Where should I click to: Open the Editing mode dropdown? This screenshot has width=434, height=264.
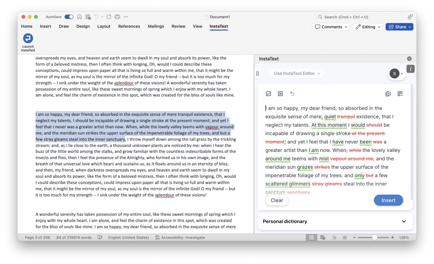tap(367, 27)
